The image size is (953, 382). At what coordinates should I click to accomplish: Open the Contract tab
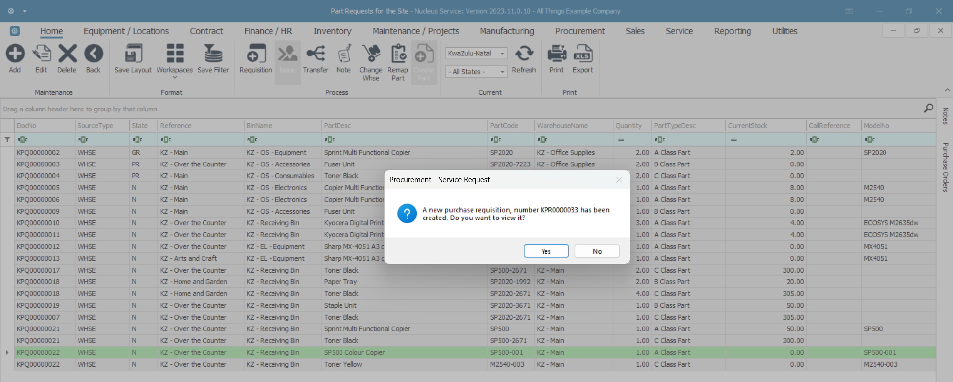pyautogui.click(x=206, y=31)
